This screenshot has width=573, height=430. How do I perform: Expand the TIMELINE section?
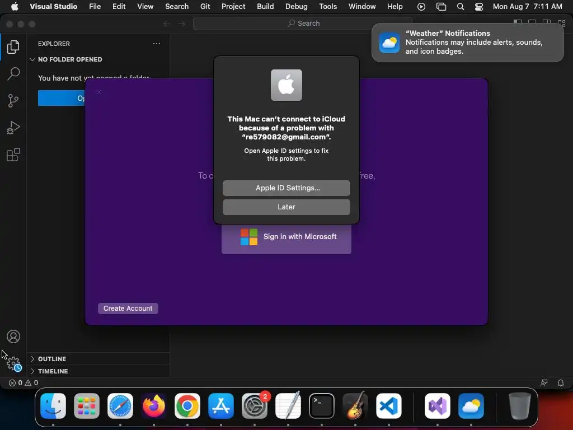pos(98,371)
